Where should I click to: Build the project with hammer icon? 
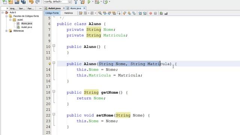pyautogui.click(x=76, y=2)
